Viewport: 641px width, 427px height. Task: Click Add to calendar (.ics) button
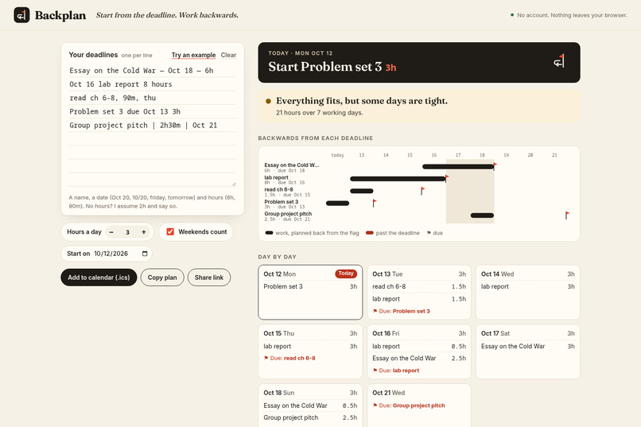99,278
